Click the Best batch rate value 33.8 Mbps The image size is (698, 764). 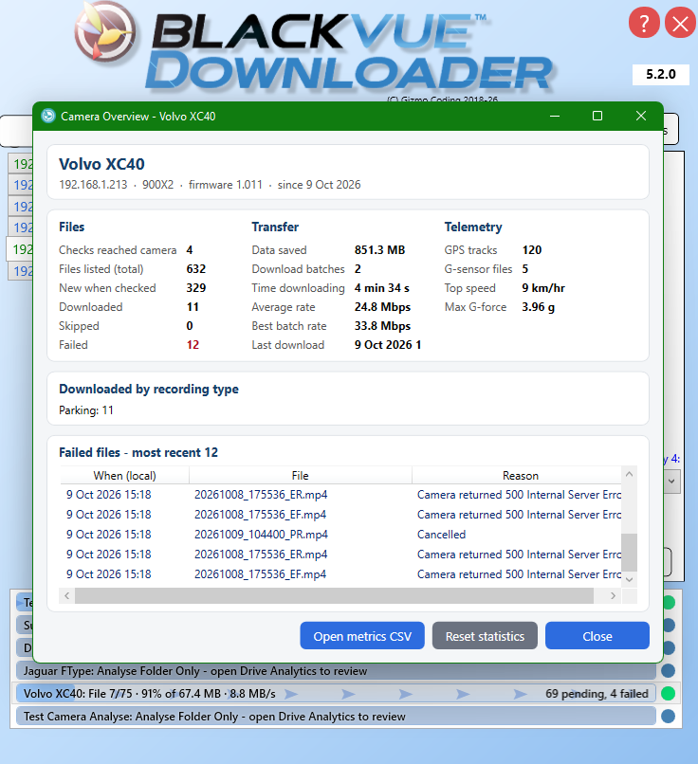pos(382,326)
